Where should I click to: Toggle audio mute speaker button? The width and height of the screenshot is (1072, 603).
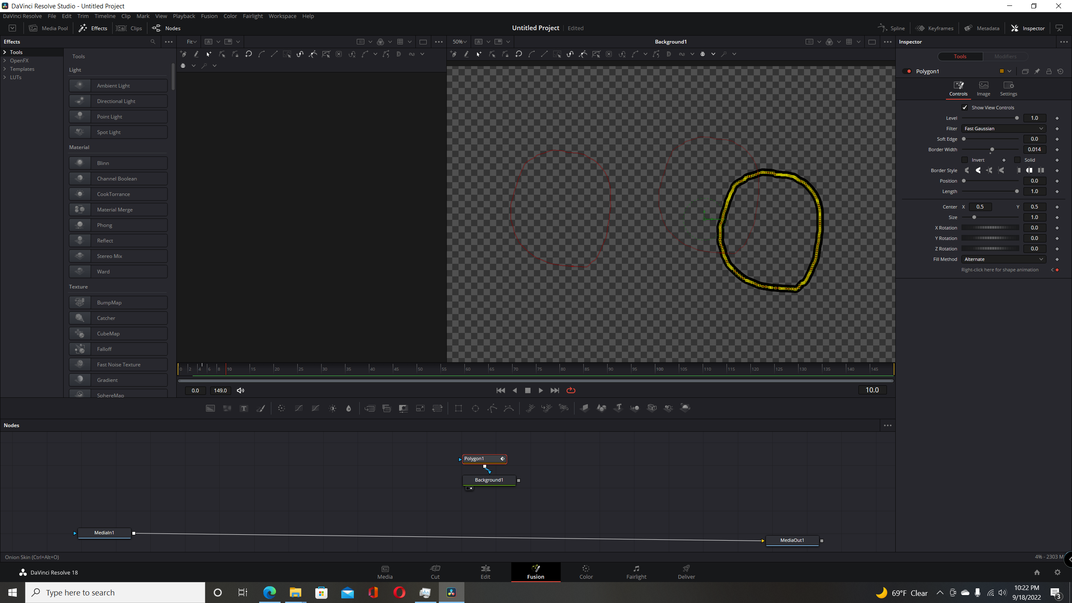coord(240,390)
